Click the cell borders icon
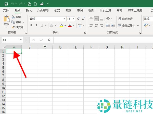Screen dimensions: 153x114 click(x=52, y=25)
